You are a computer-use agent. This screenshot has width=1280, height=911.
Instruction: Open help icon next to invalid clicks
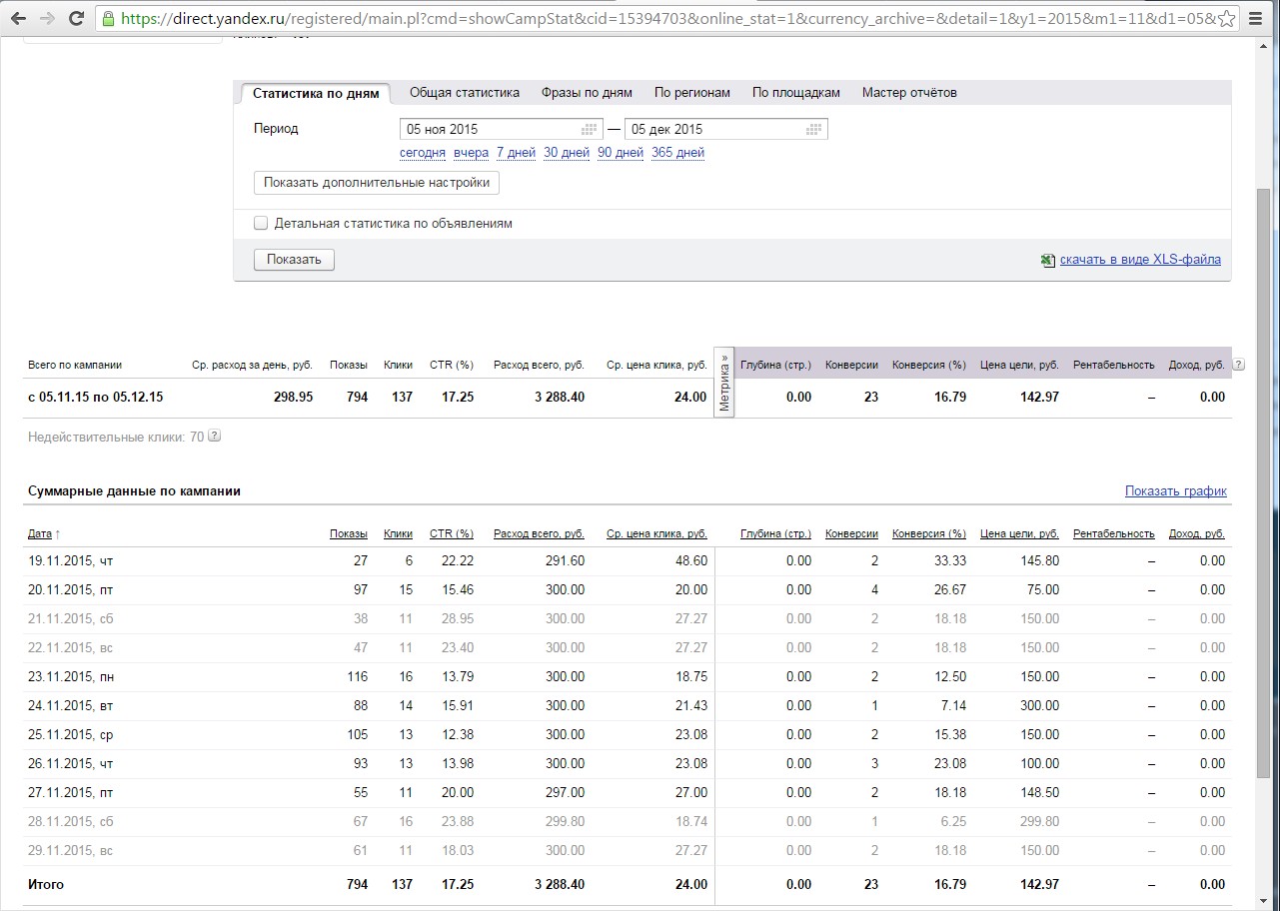214,437
